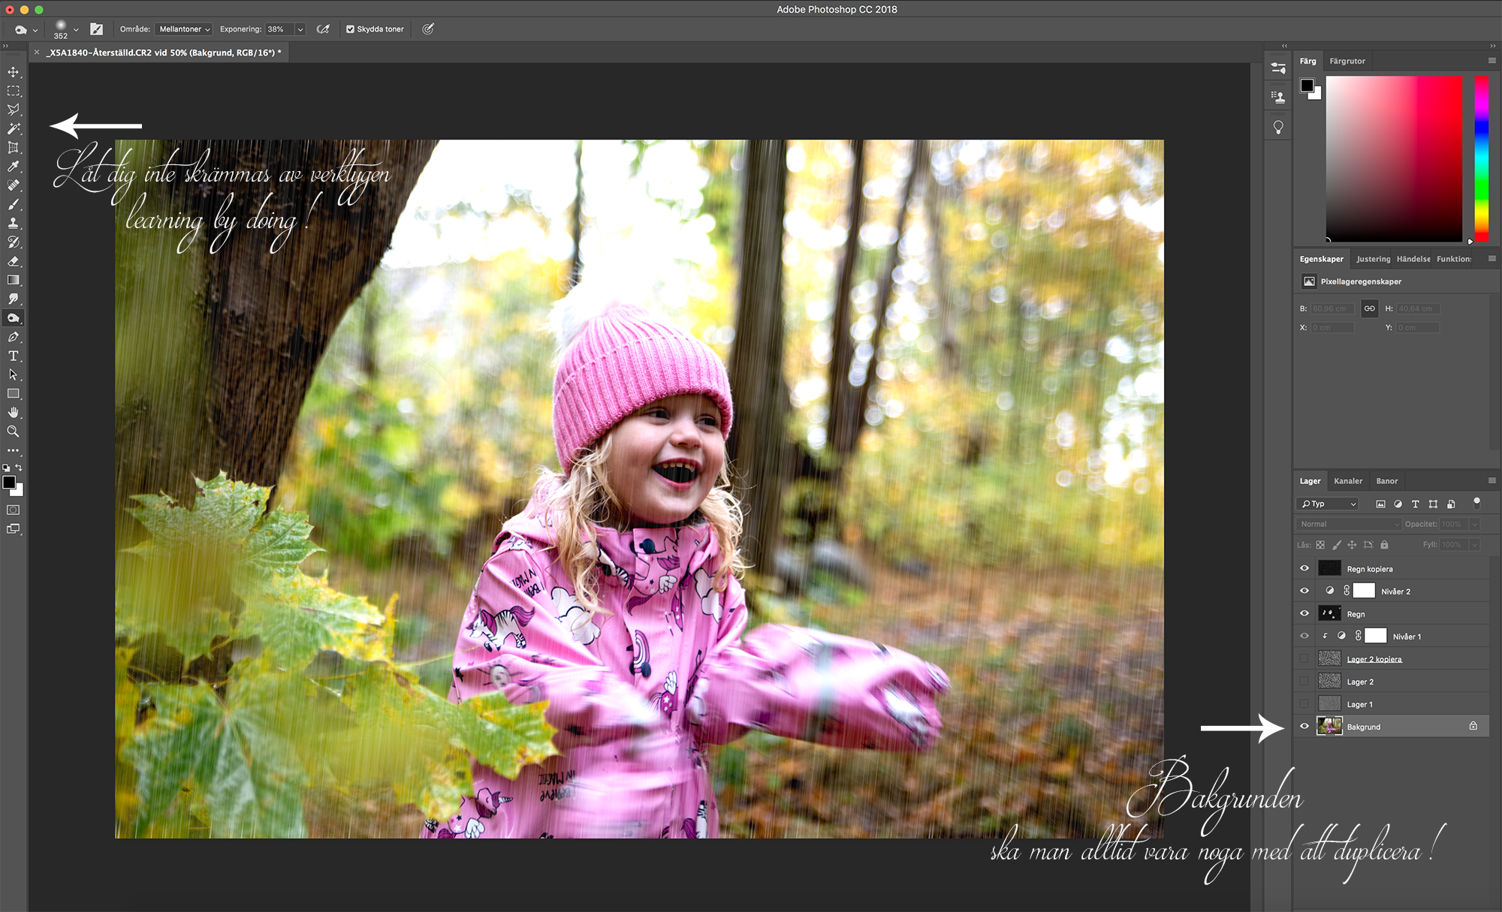Open the layer filter Typ dropdown
1502x912 pixels.
click(1328, 504)
